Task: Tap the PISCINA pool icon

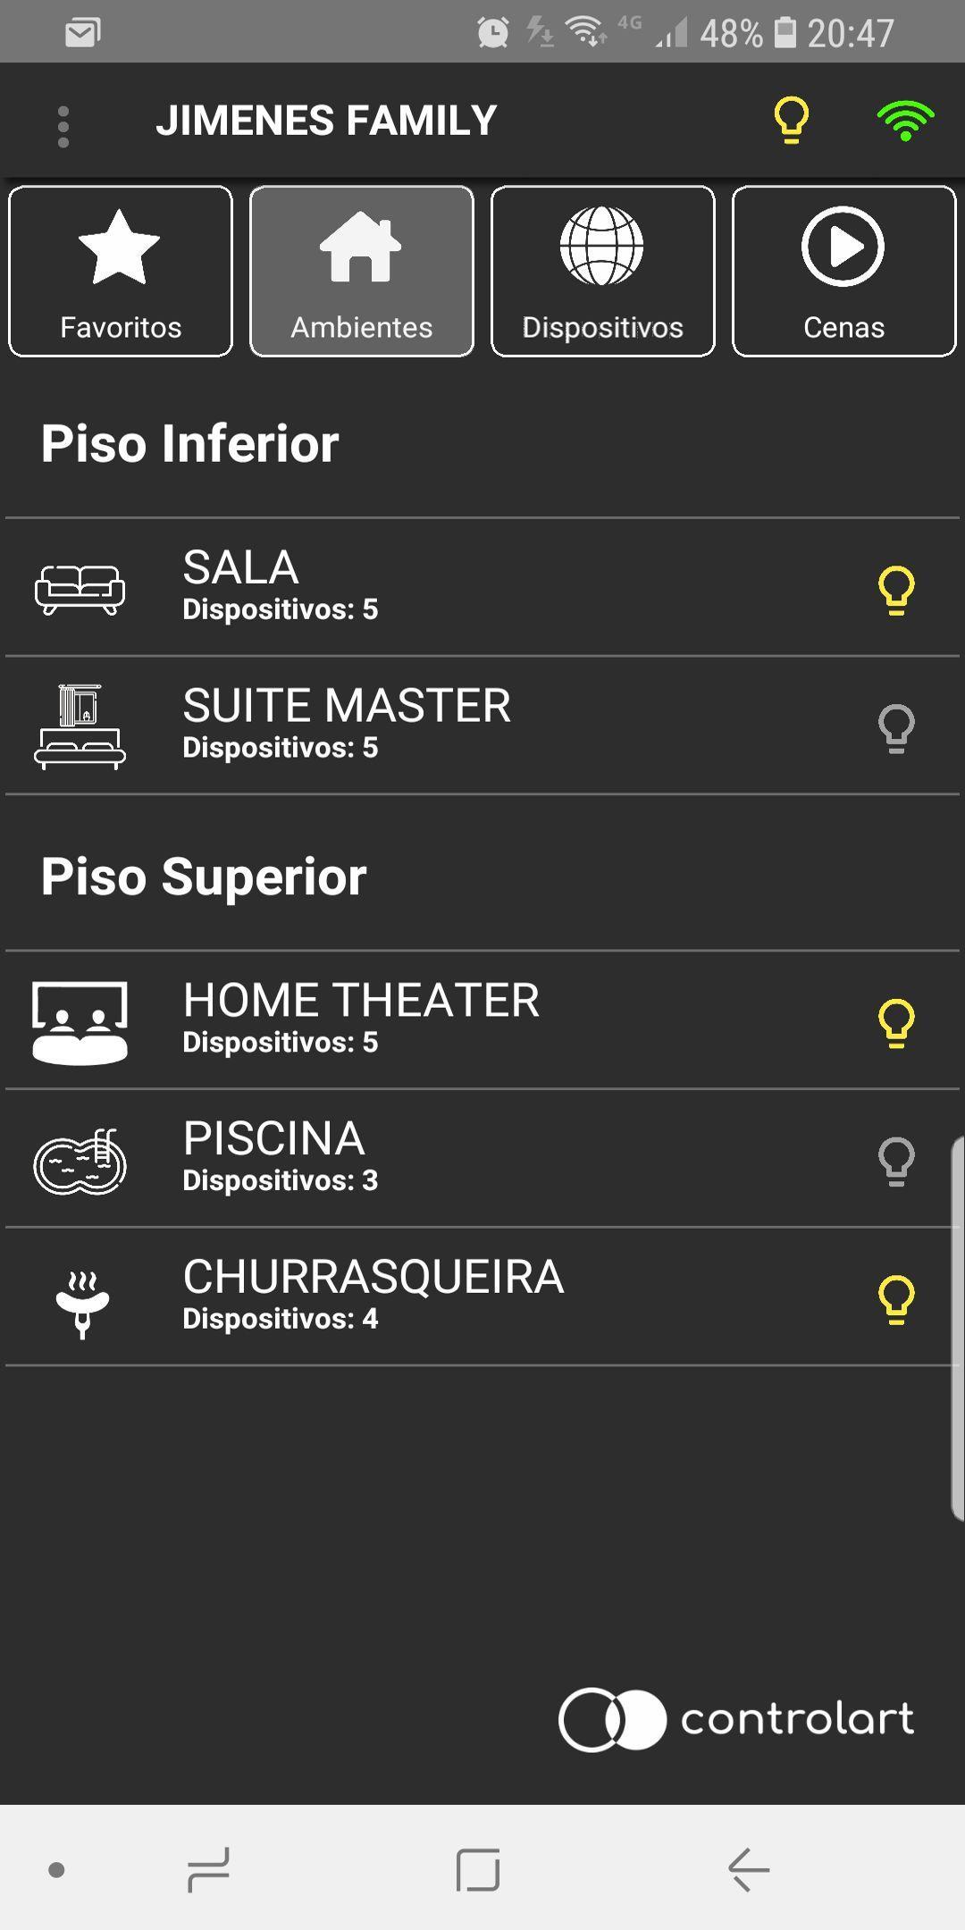Action: (x=80, y=1162)
